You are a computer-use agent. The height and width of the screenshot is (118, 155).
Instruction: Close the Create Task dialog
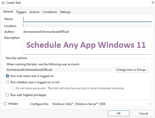[x=153, y=3]
